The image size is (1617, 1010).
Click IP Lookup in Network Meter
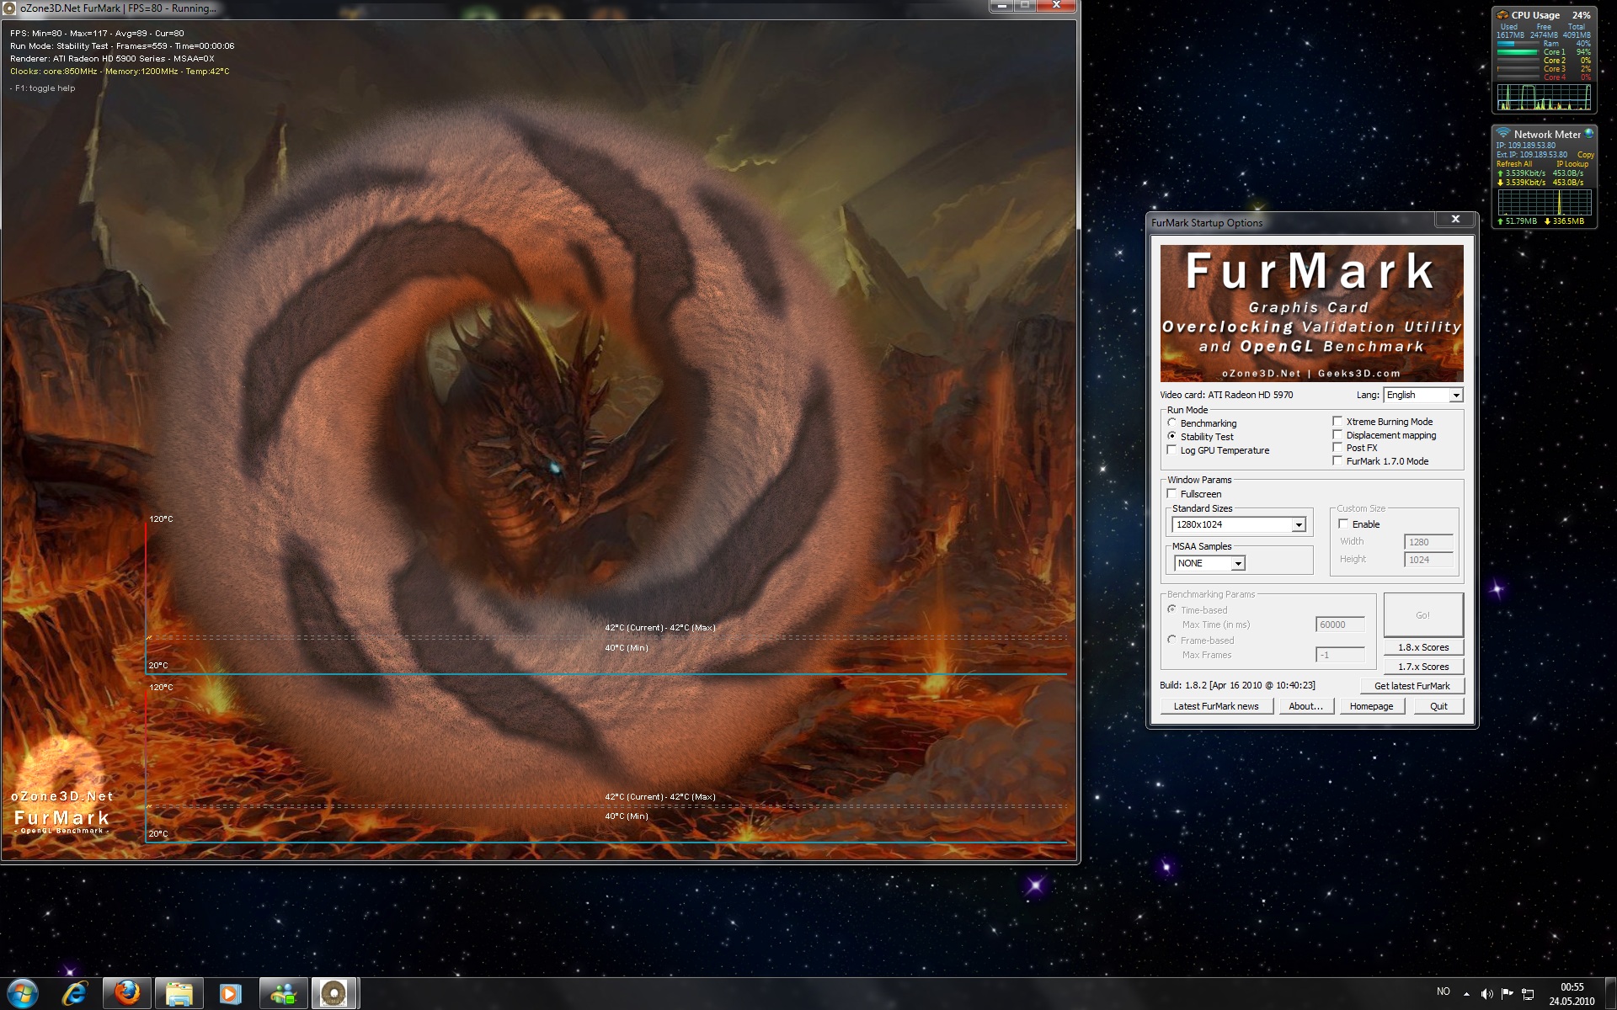pos(1572,164)
